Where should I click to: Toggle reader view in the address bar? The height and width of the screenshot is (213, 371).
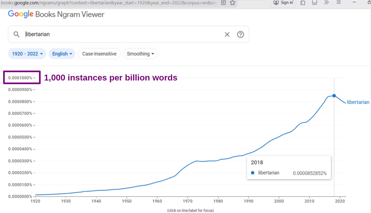(x=224, y=3)
